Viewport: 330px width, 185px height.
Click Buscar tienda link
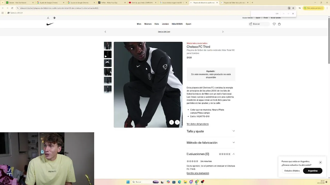coord(247,18)
